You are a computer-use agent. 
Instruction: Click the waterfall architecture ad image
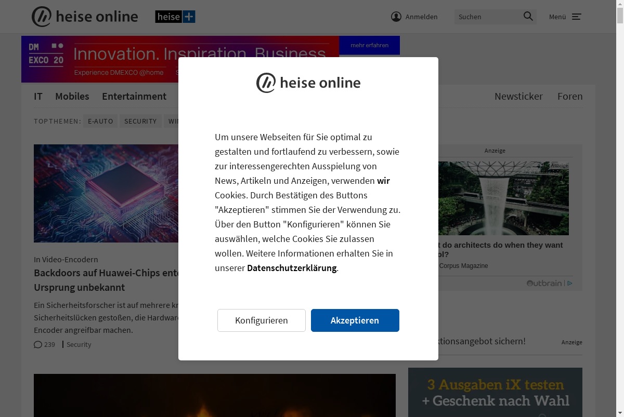503,198
